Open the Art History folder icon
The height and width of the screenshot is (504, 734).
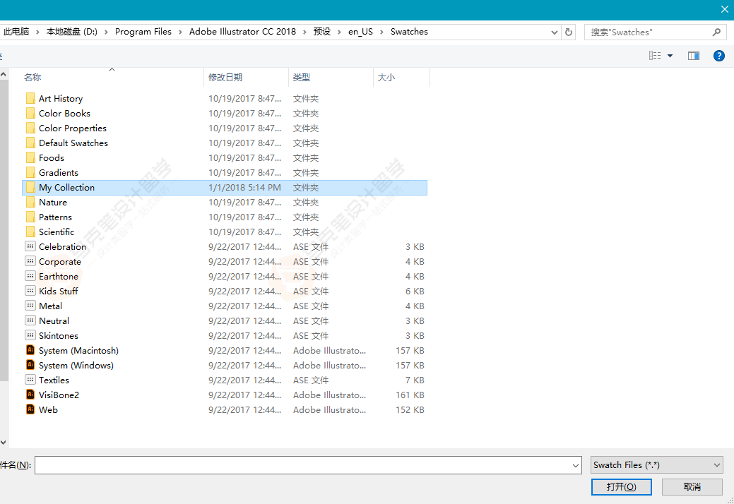pyautogui.click(x=30, y=98)
